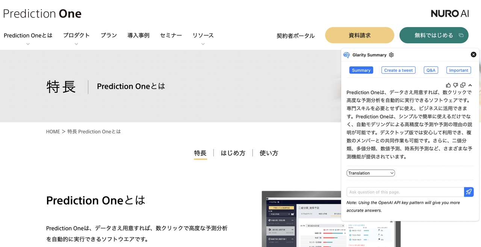This screenshot has width=481, height=247.
Task: Collapse the summary with chevron up
Action: (470, 85)
